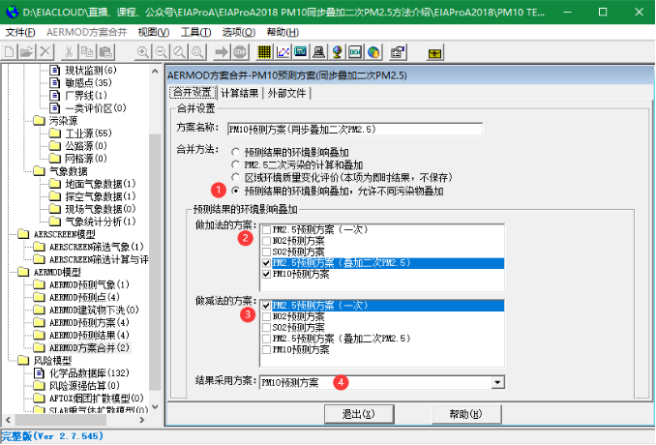Check SO2预测方案 in 做加法的方案 list
This screenshot has width=656, height=445.
click(266, 252)
